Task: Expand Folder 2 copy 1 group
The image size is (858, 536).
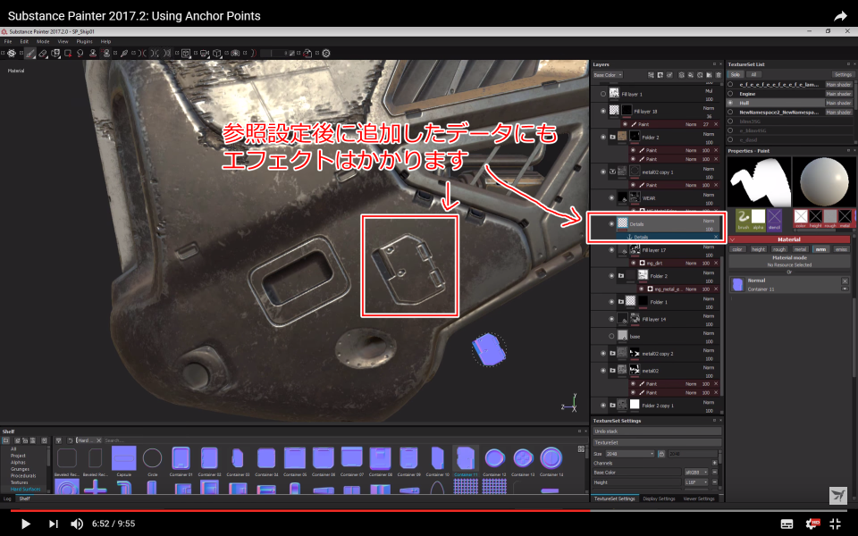Action: click(x=612, y=406)
